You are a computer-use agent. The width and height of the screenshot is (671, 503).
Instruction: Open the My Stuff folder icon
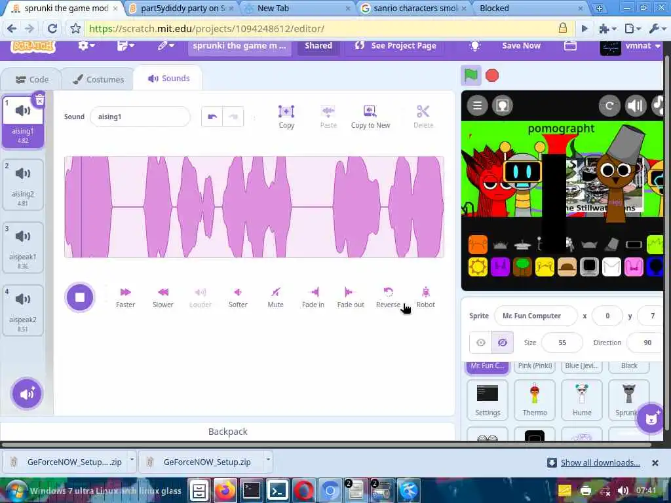[570, 46]
